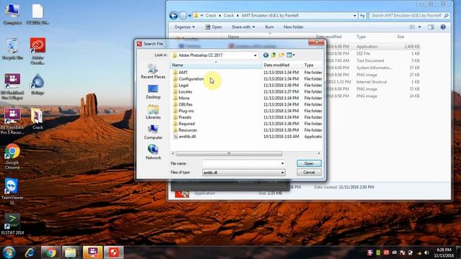Image resolution: width=461 pixels, height=259 pixels.
Task: Select the Legal folder
Action: coord(184,85)
